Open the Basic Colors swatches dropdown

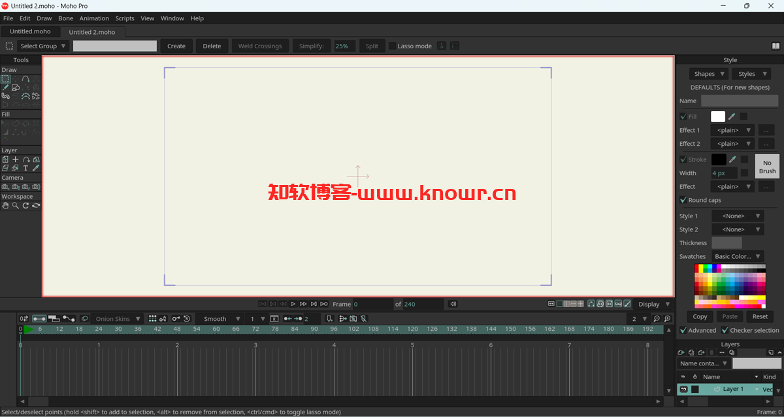(x=738, y=256)
